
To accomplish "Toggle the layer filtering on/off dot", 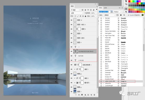I will [97, 9].
